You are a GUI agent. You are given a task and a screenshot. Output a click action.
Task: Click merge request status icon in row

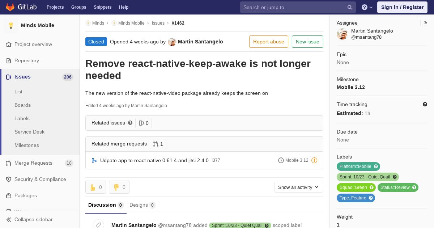(x=94, y=160)
